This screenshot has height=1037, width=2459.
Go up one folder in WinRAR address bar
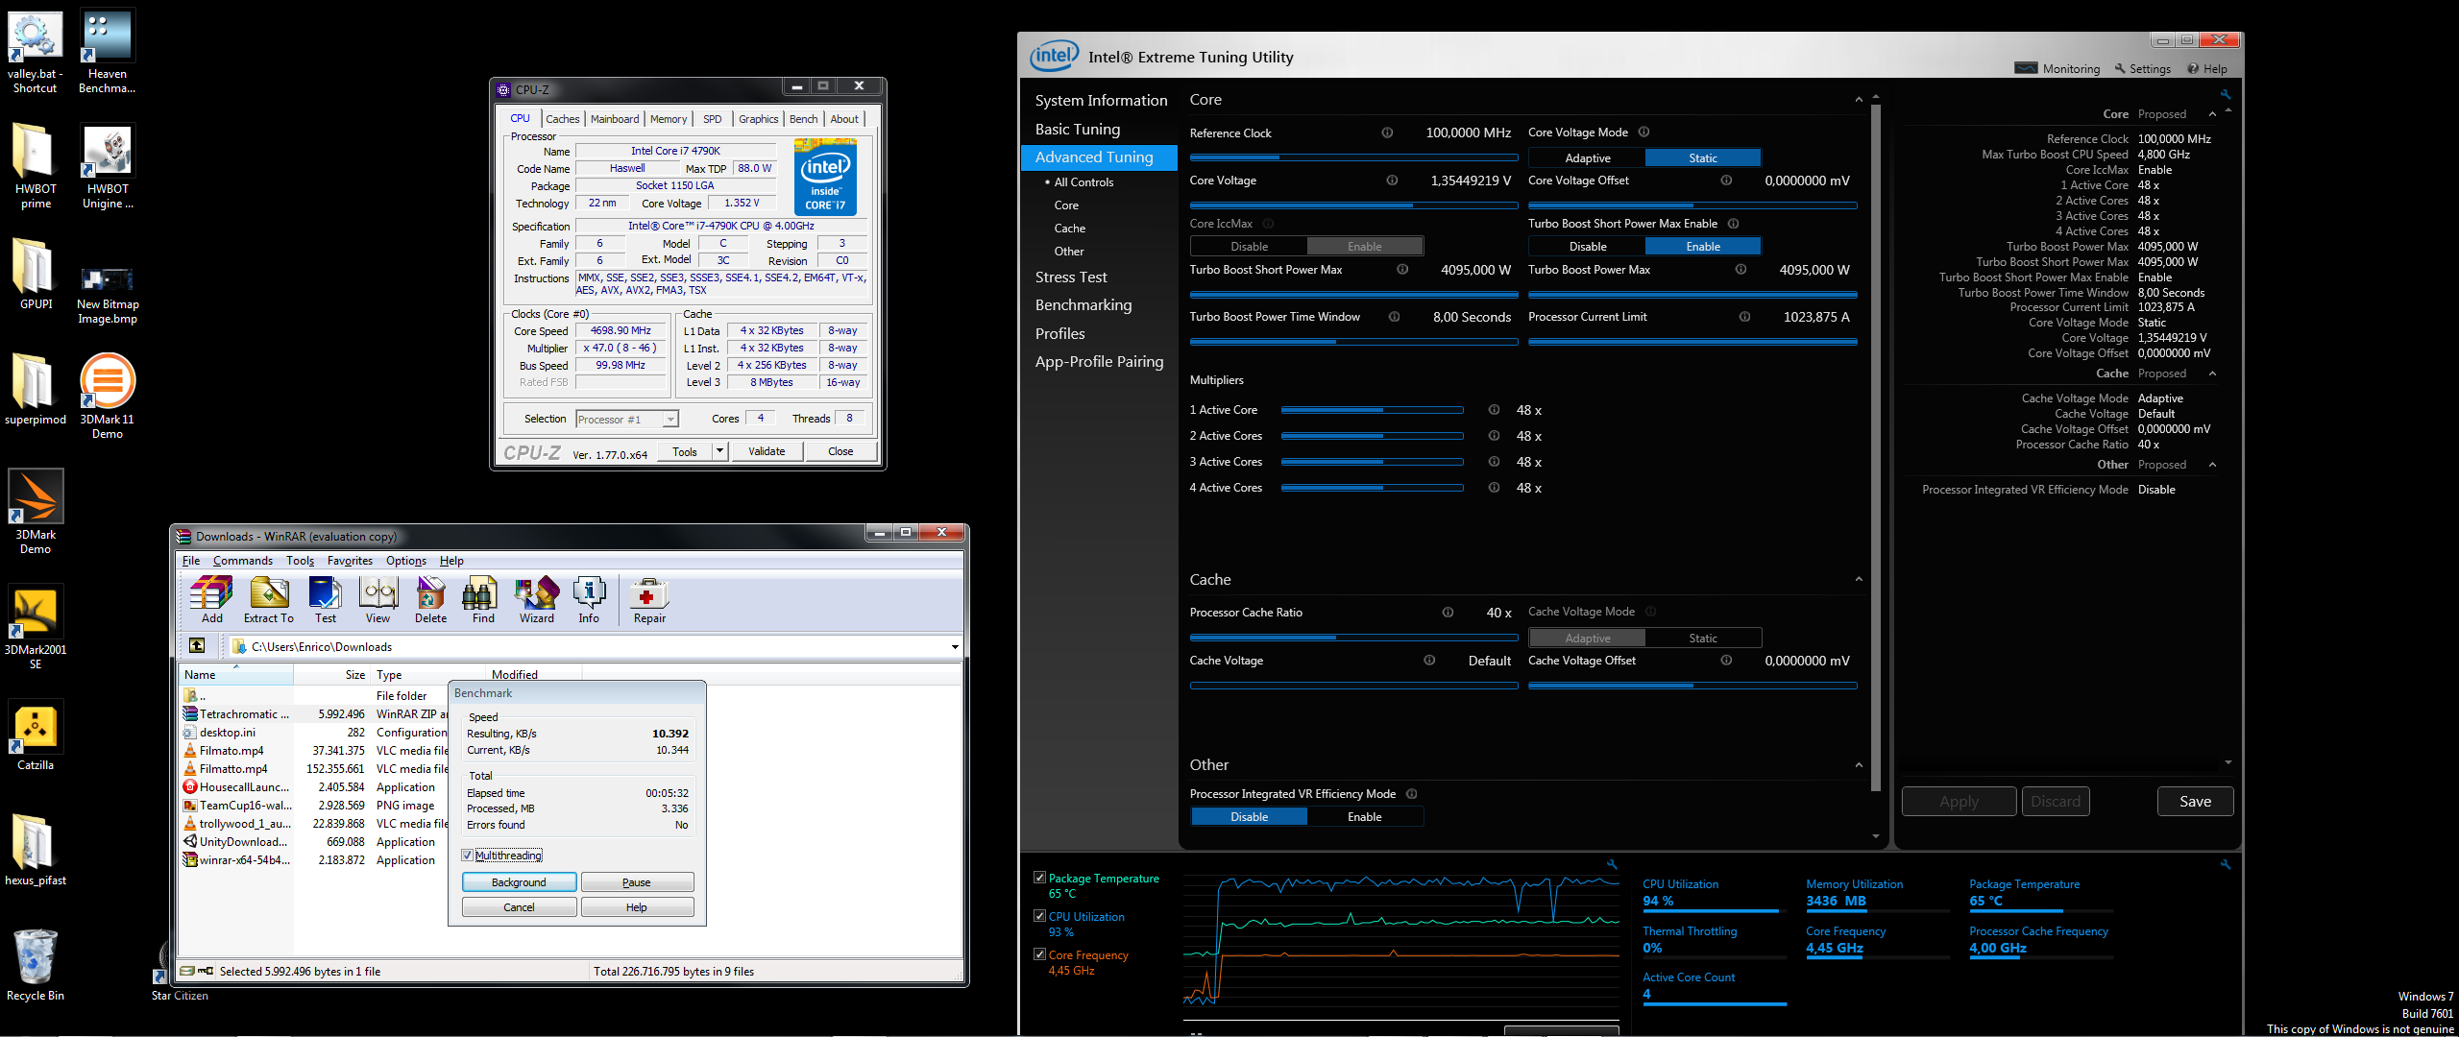pyautogui.click(x=197, y=645)
